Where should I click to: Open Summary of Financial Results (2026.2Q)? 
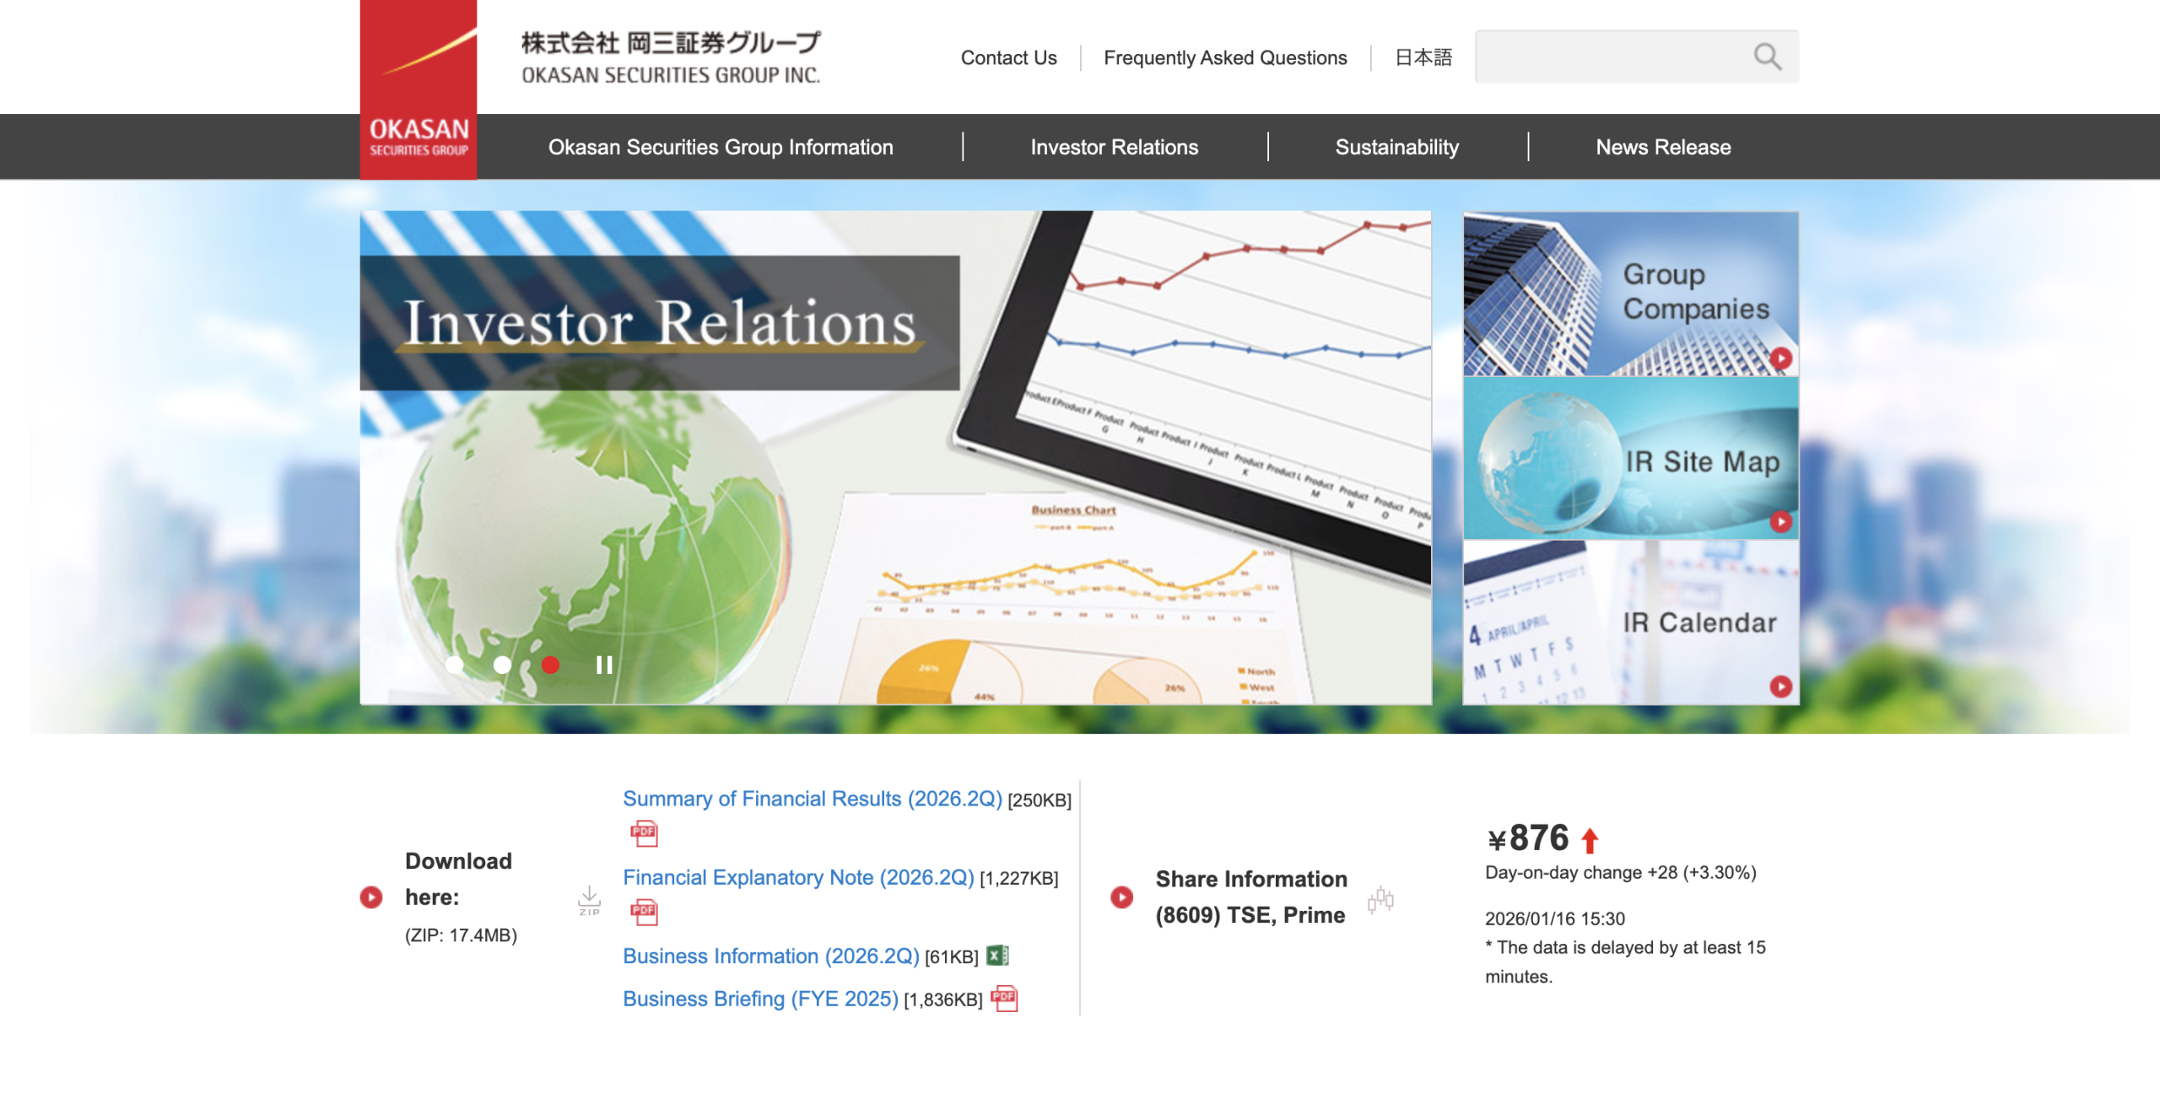tap(813, 799)
